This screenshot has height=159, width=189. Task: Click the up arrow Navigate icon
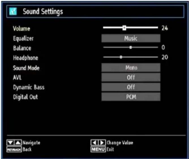[18, 143]
